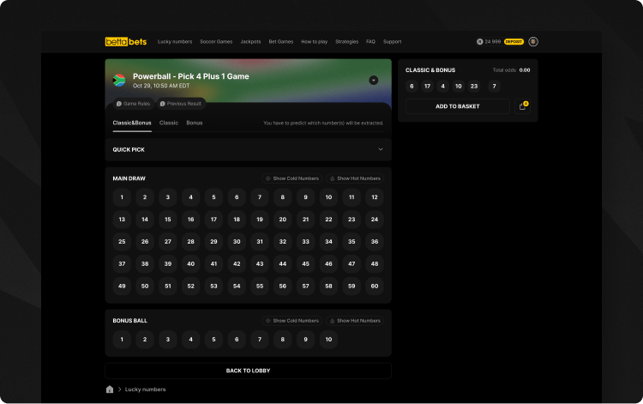643x404 pixels.
Task: Toggle Show Hot Numbers in Main Draw
Action: tap(355, 178)
